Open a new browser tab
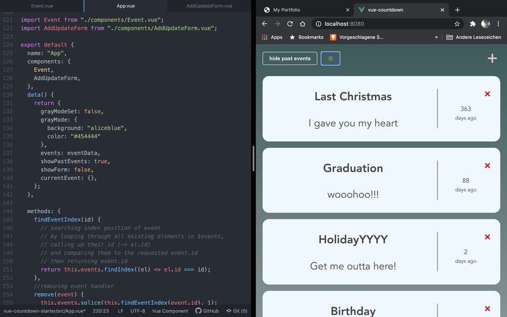The width and height of the screenshot is (507, 317). pyautogui.click(x=457, y=10)
